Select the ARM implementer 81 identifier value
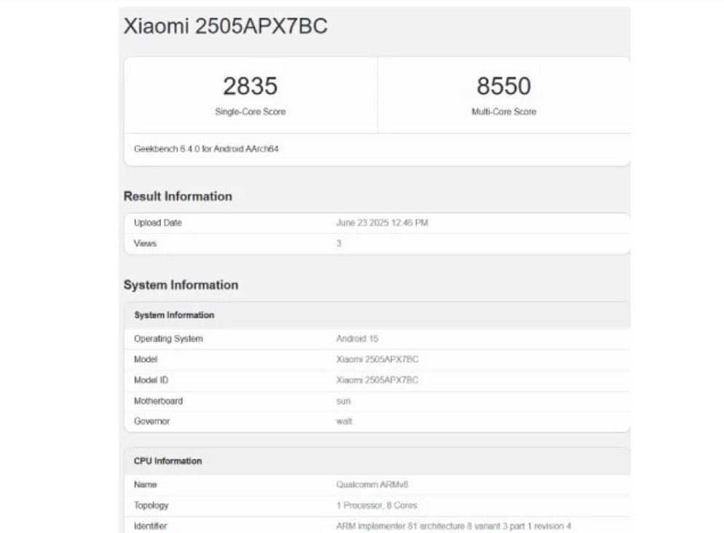The height and width of the screenshot is (533, 724). (x=454, y=526)
